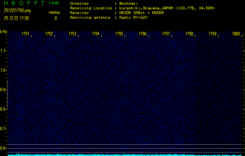This screenshot has width=245, height=156.
Task: Select the 1753 time tick
Action: tap(72, 34)
